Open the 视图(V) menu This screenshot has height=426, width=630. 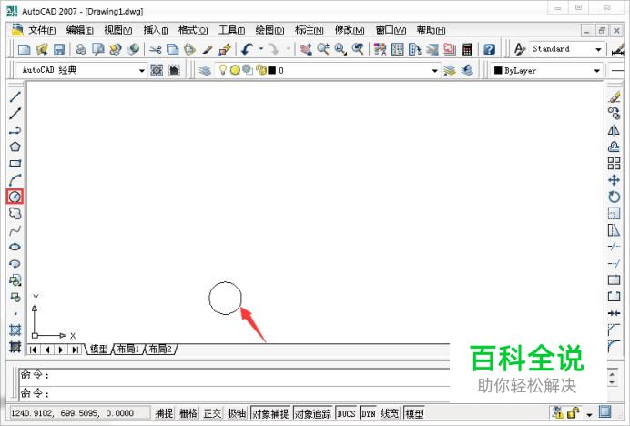point(117,30)
